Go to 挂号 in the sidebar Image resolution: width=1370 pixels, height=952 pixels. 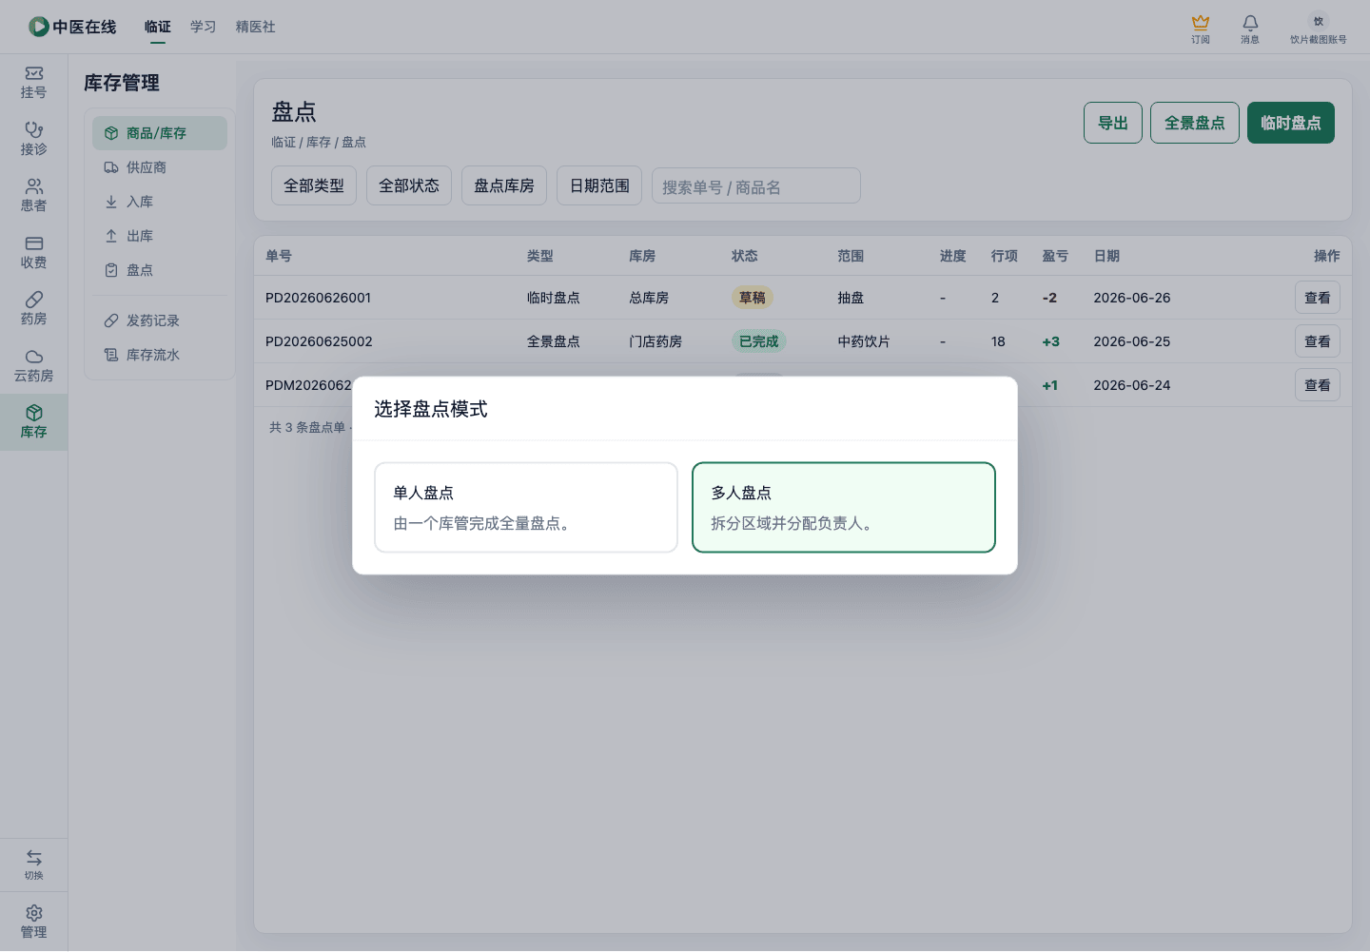click(34, 83)
